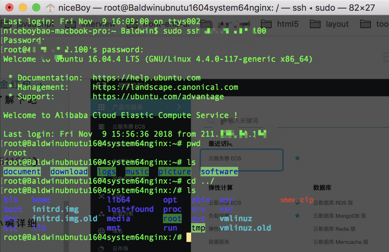This screenshot has width=389, height=252.
Task: Click the '/root' pwd output line
Action: (15, 153)
